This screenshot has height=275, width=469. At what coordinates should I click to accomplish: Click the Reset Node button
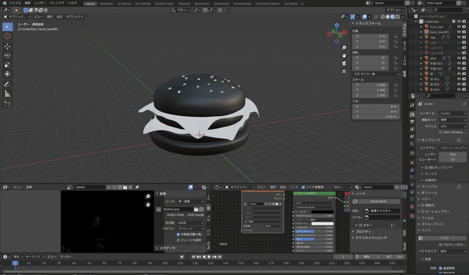pos(377,201)
